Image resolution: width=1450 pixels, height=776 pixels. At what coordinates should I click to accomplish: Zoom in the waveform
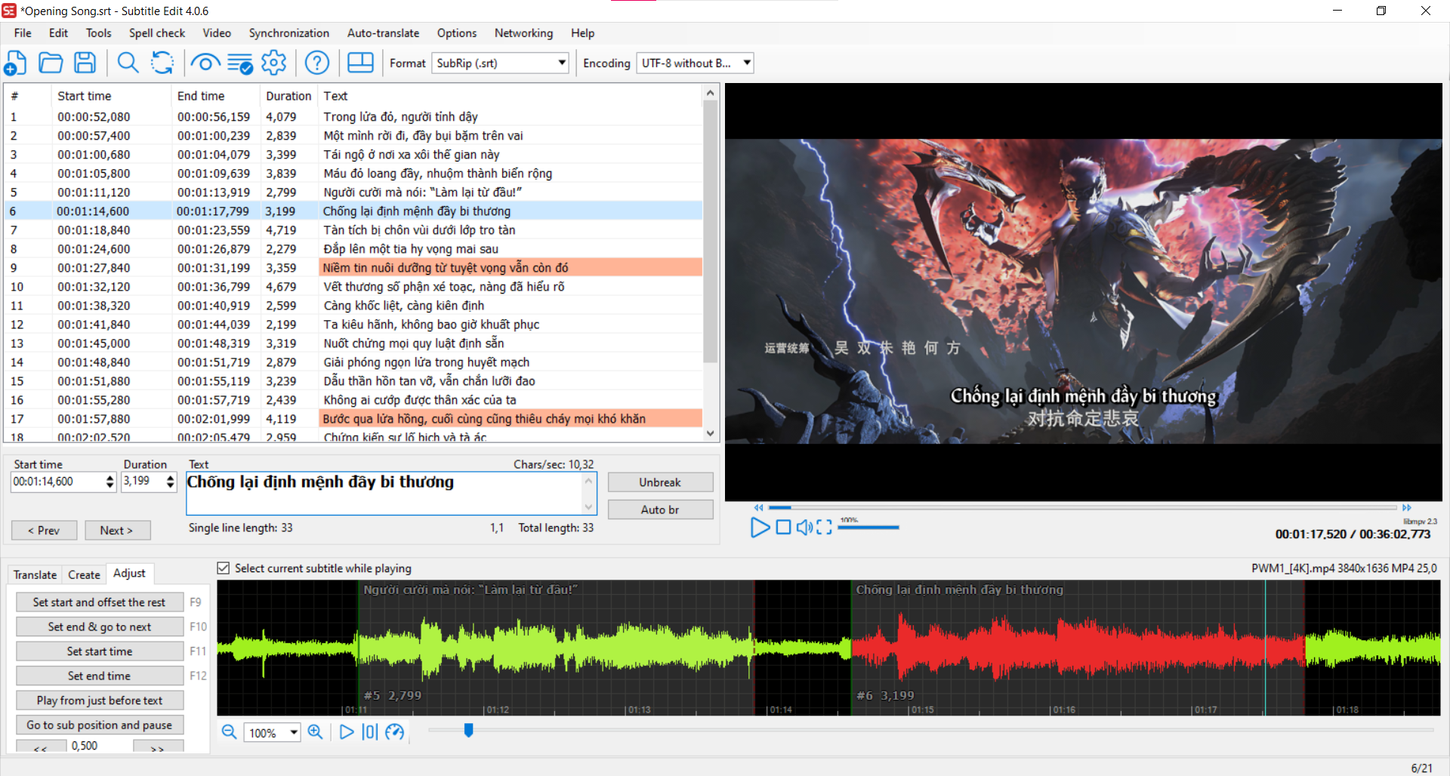pyautogui.click(x=316, y=731)
